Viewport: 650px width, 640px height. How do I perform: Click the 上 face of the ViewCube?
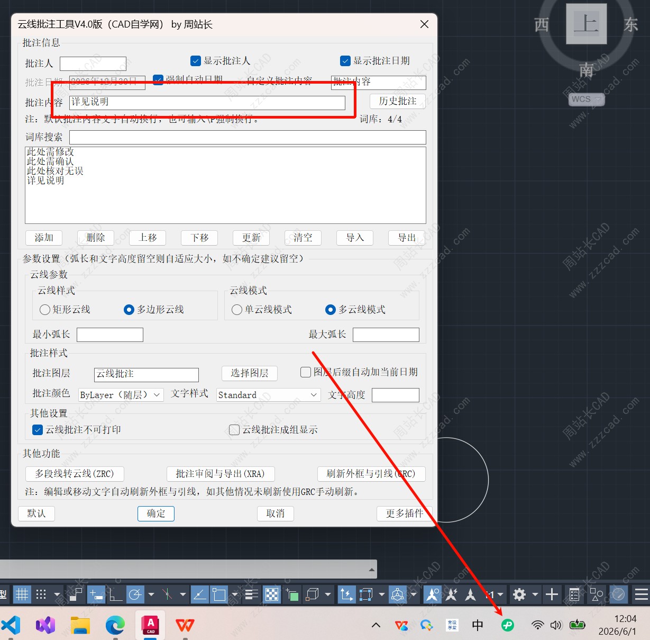tap(586, 23)
